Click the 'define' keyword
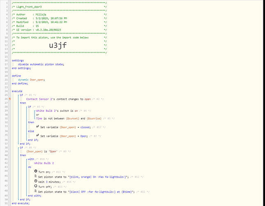Image resolution: width=265 pixels, height=206 pixels. pyautogui.click(x=16, y=76)
